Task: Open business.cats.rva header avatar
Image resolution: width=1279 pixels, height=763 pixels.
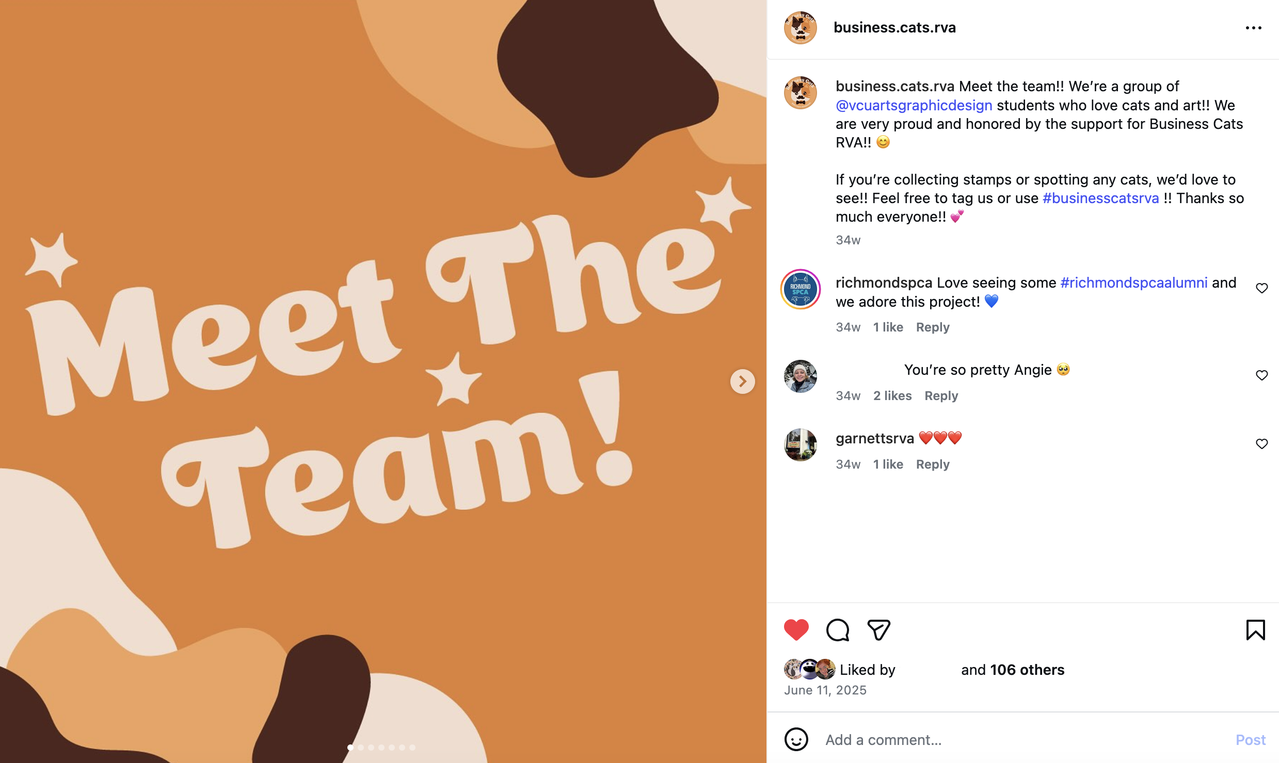Action: click(800, 28)
